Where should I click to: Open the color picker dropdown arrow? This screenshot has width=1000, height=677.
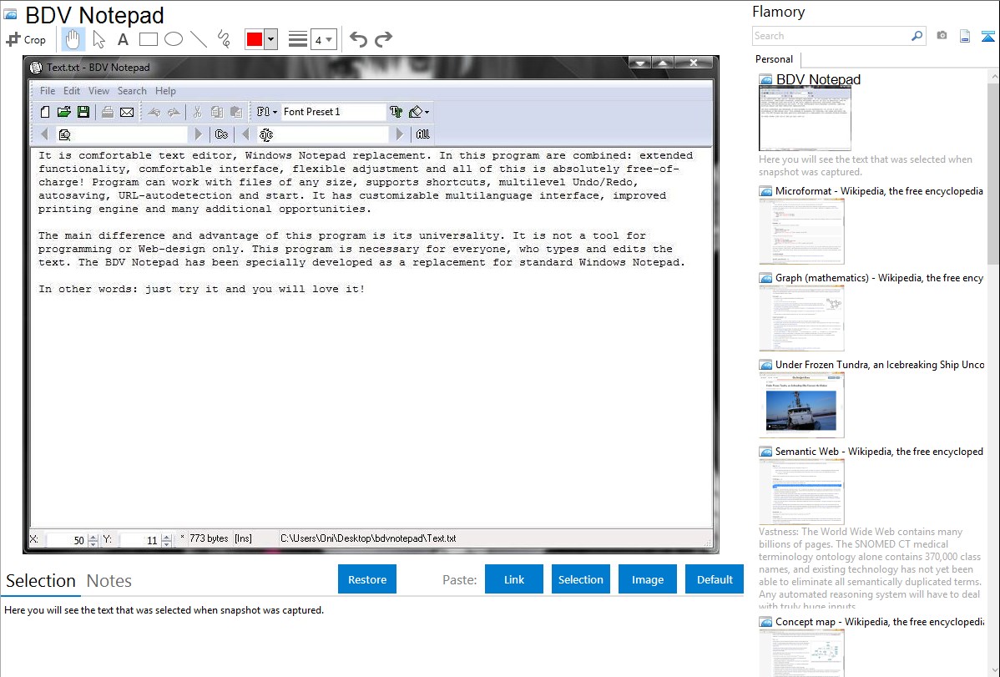point(271,39)
